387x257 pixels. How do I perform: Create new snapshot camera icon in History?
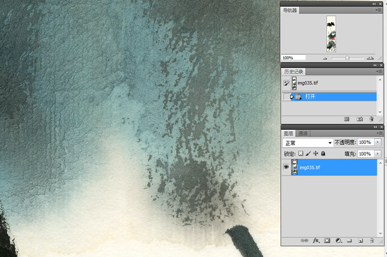tap(360, 119)
